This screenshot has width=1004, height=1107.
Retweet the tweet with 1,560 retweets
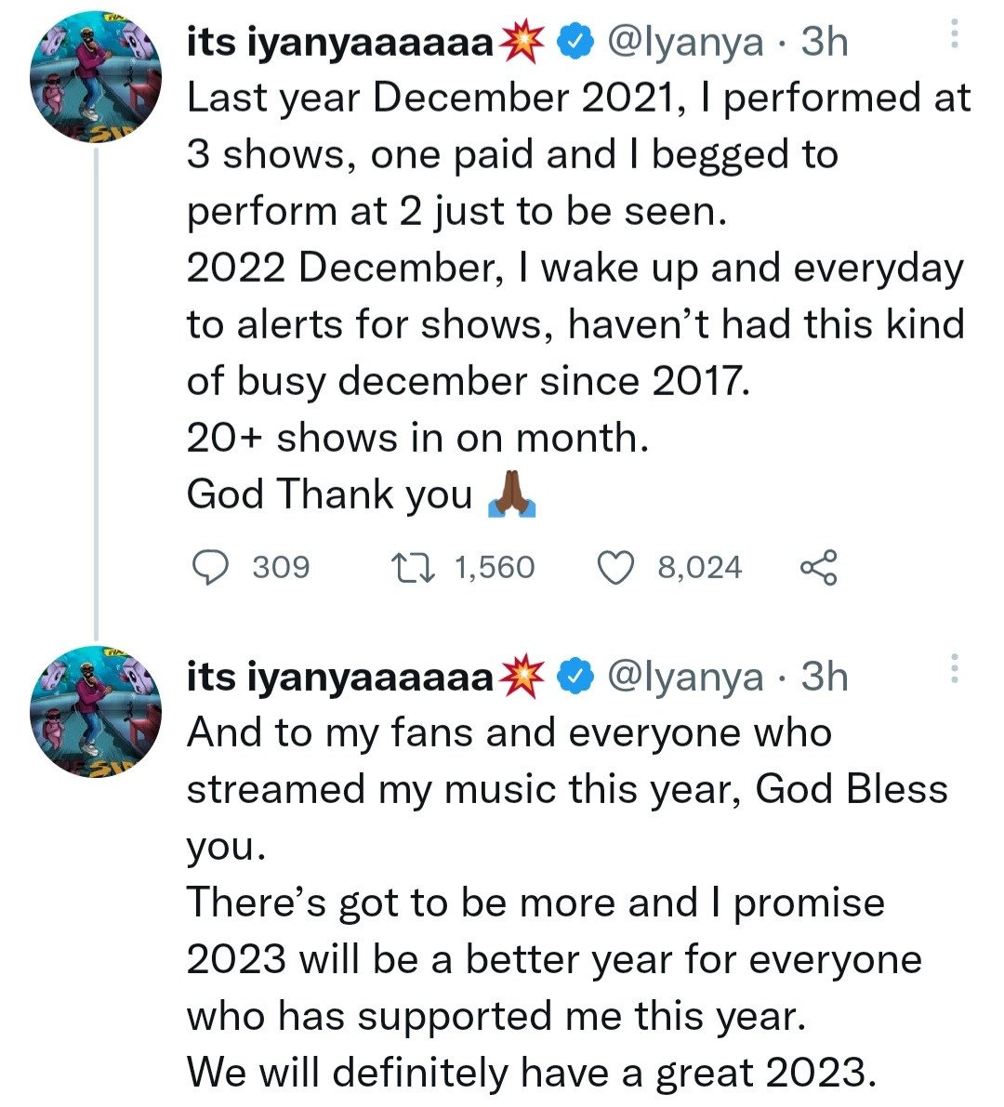[x=408, y=566]
